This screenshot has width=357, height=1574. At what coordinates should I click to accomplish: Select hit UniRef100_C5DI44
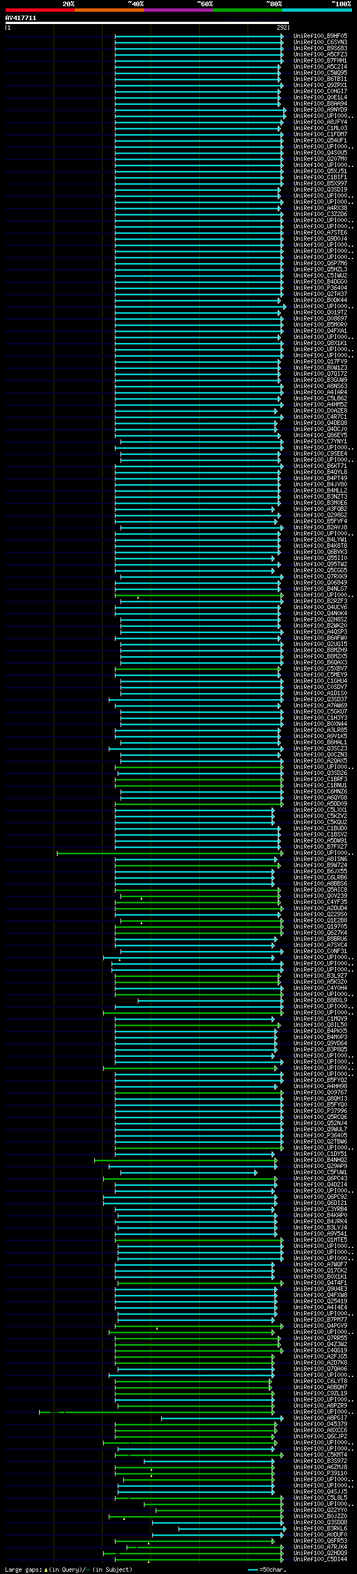coord(320,1559)
